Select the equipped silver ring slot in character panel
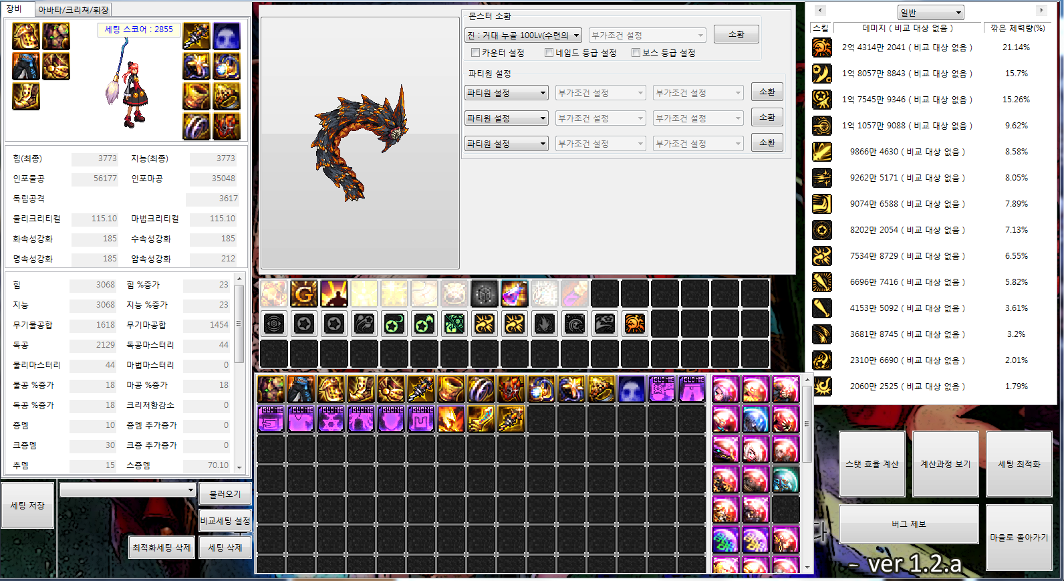1064x581 pixels. point(196,126)
